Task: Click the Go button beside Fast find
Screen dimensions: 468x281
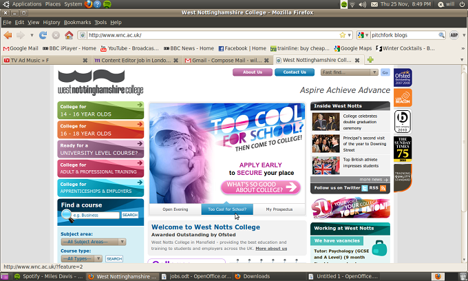Action: pos(385,72)
